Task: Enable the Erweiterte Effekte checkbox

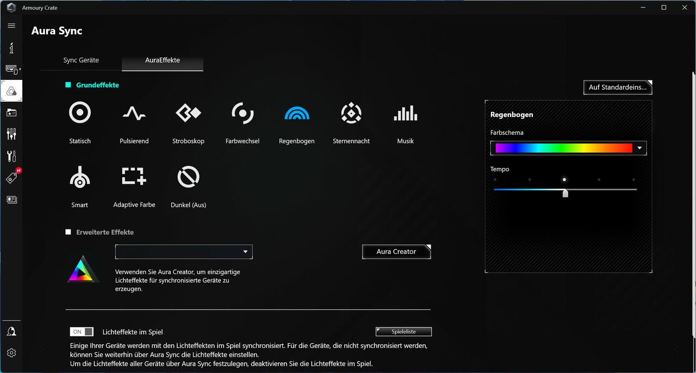Action: tap(69, 232)
